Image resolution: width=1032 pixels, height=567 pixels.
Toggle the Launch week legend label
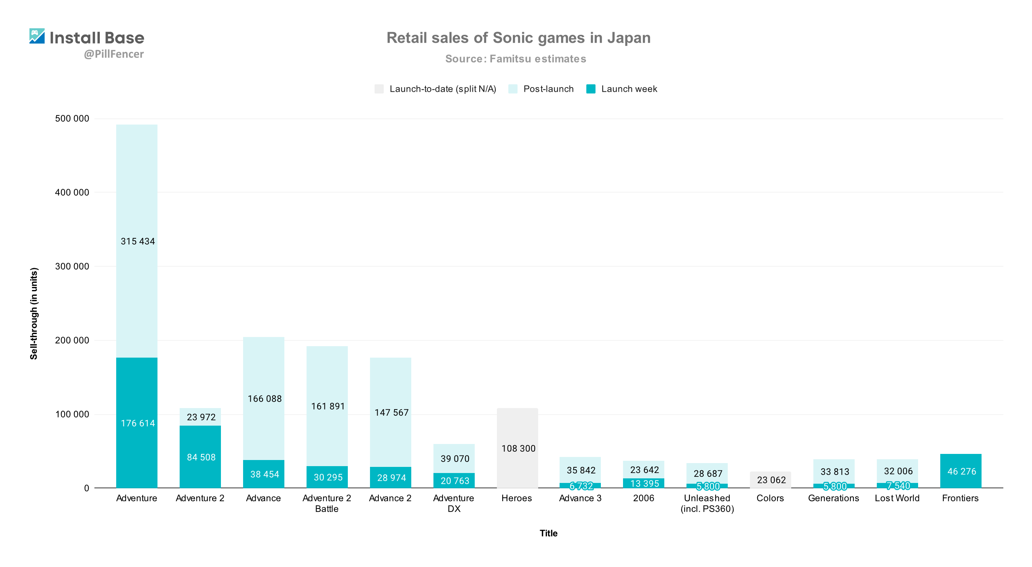[629, 89]
